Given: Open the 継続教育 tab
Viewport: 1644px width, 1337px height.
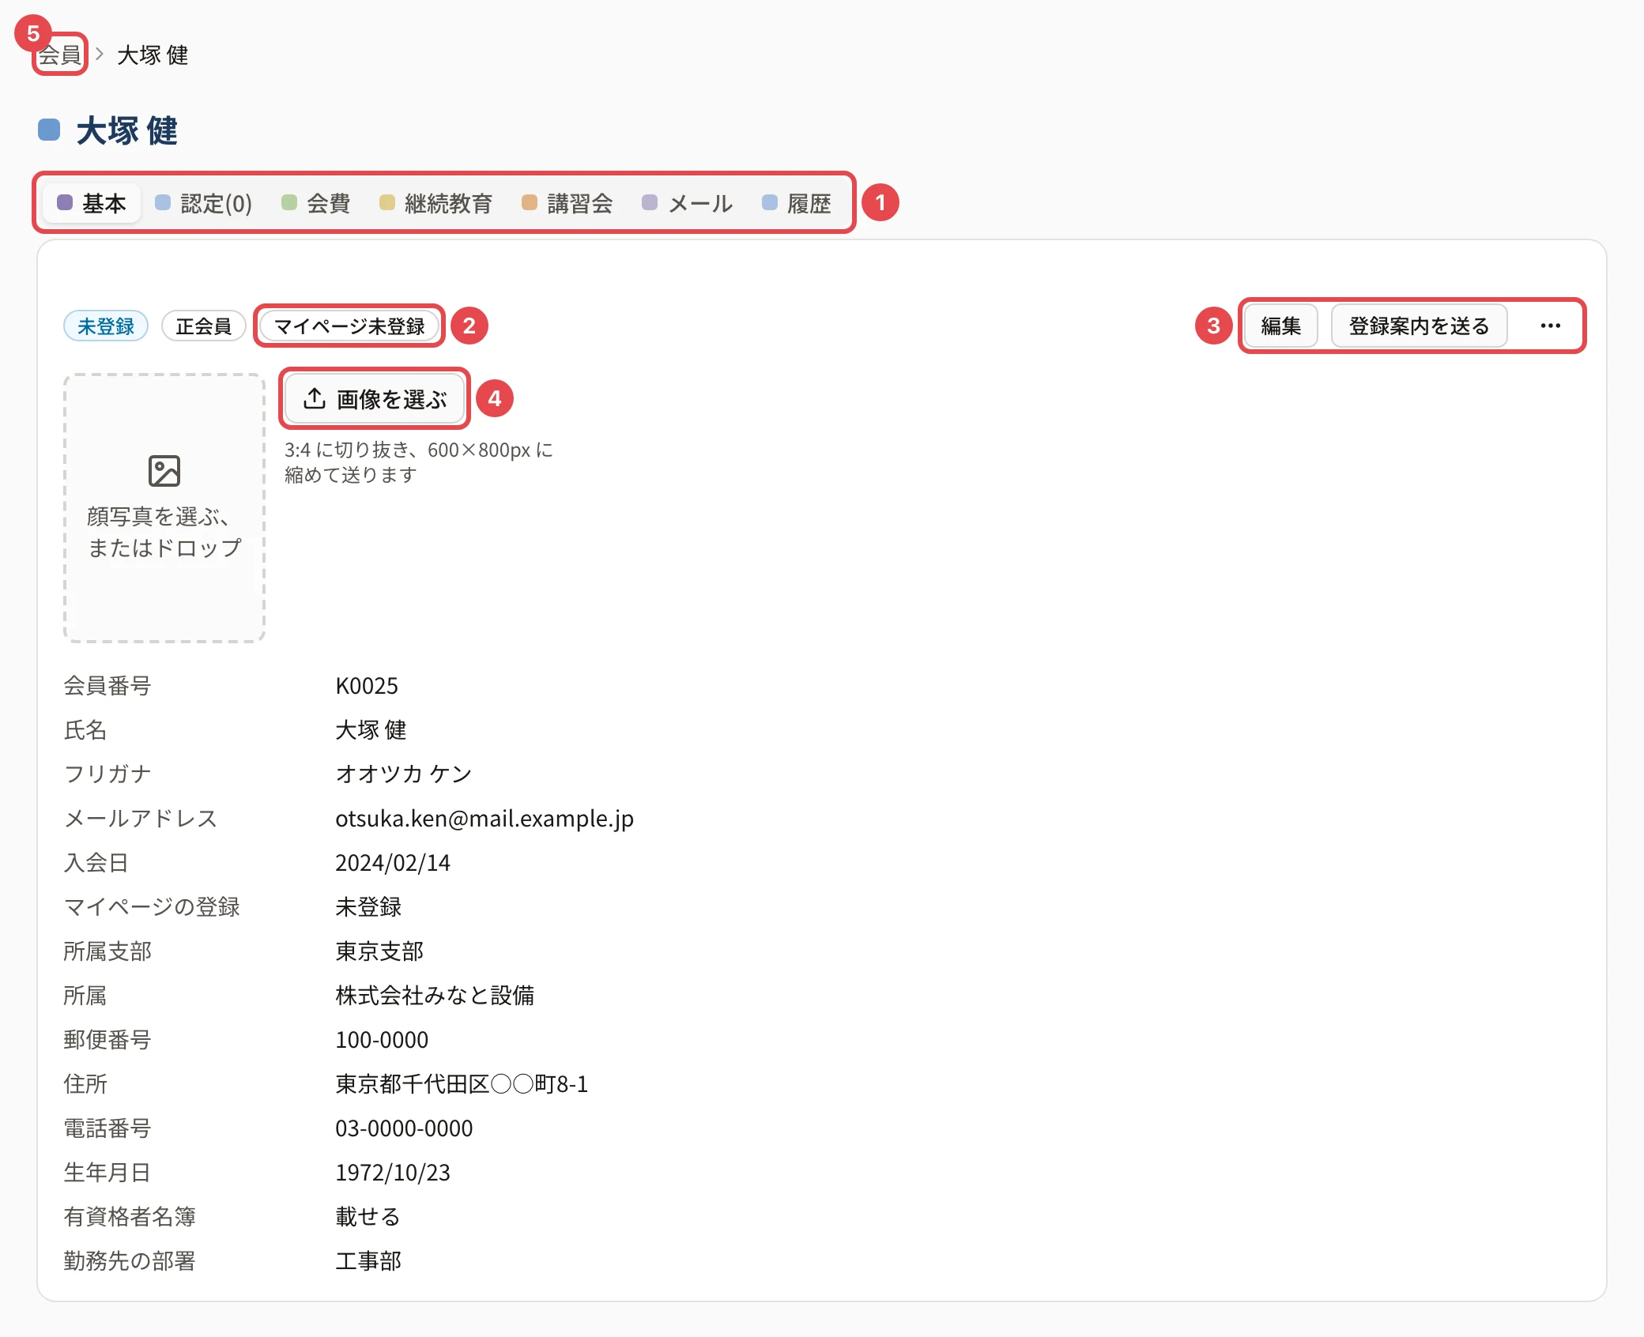Looking at the screenshot, I should (436, 203).
